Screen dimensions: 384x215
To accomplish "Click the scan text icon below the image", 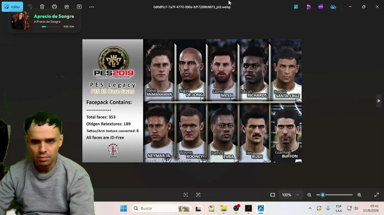I will tap(198, 195).
